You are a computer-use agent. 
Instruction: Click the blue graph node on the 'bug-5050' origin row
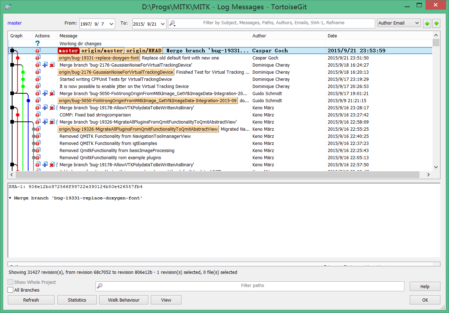(x=29, y=101)
